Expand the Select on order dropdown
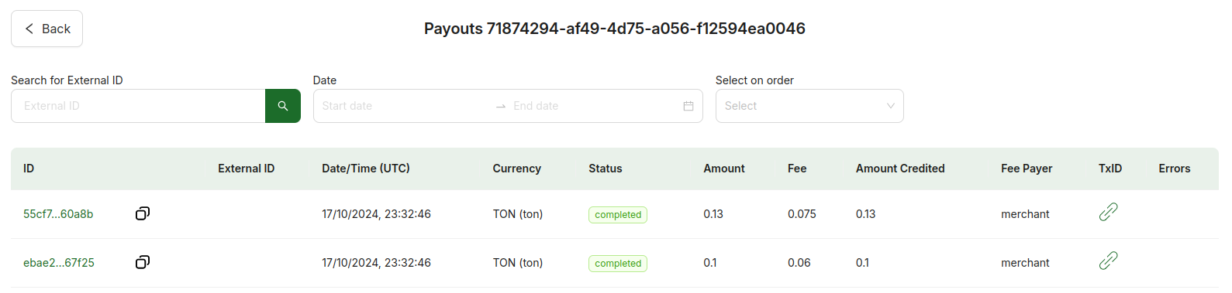The image size is (1232, 293). [809, 106]
